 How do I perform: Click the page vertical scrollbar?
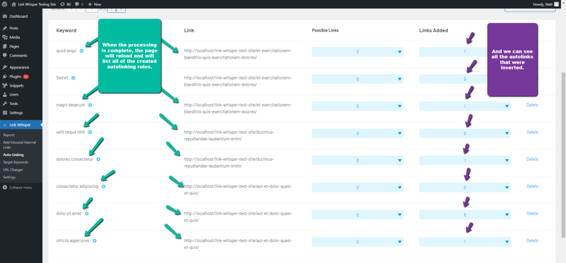click(x=563, y=154)
